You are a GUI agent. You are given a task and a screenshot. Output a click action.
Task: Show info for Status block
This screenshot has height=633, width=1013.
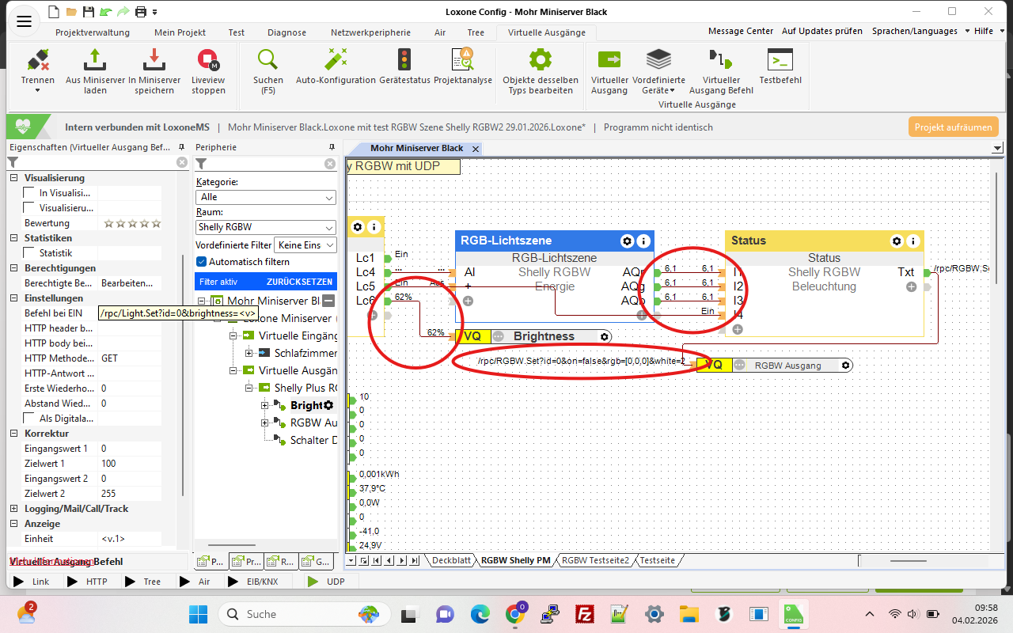pyautogui.click(x=913, y=241)
